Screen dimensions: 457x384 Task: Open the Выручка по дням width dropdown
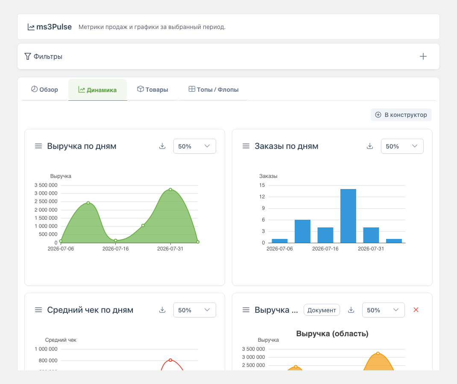pyautogui.click(x=194, y=146)
